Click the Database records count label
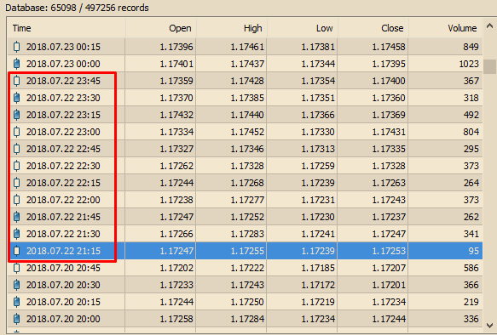 click(x=77, y=8)
